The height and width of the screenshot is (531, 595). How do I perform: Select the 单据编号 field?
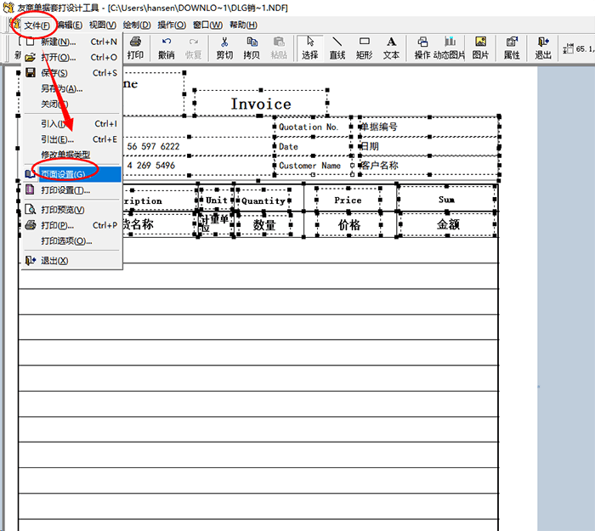428,127
